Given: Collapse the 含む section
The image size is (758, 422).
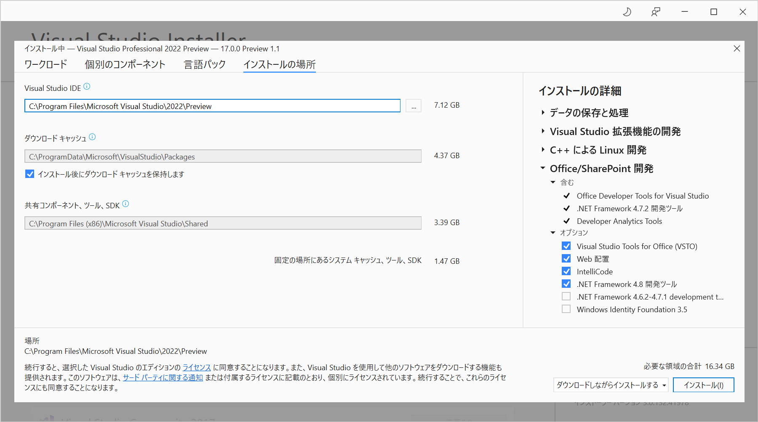Looking at the screenshot, I should pos(553,182).
